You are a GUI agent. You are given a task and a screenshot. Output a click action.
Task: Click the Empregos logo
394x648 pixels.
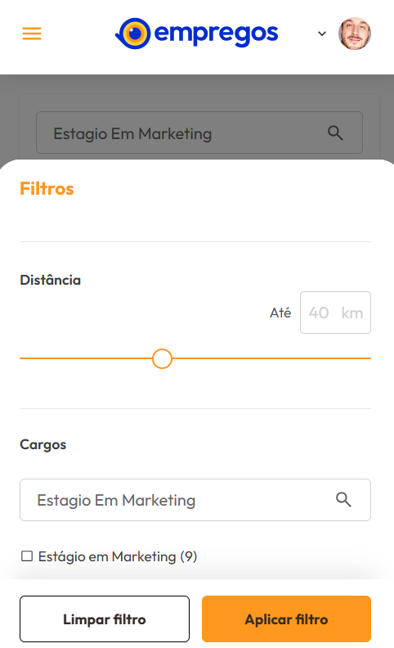(196, 34)
